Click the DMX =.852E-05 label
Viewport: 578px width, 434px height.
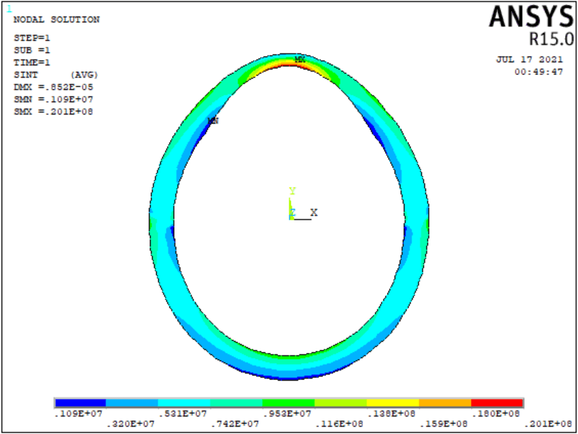(x=53, y=87)
